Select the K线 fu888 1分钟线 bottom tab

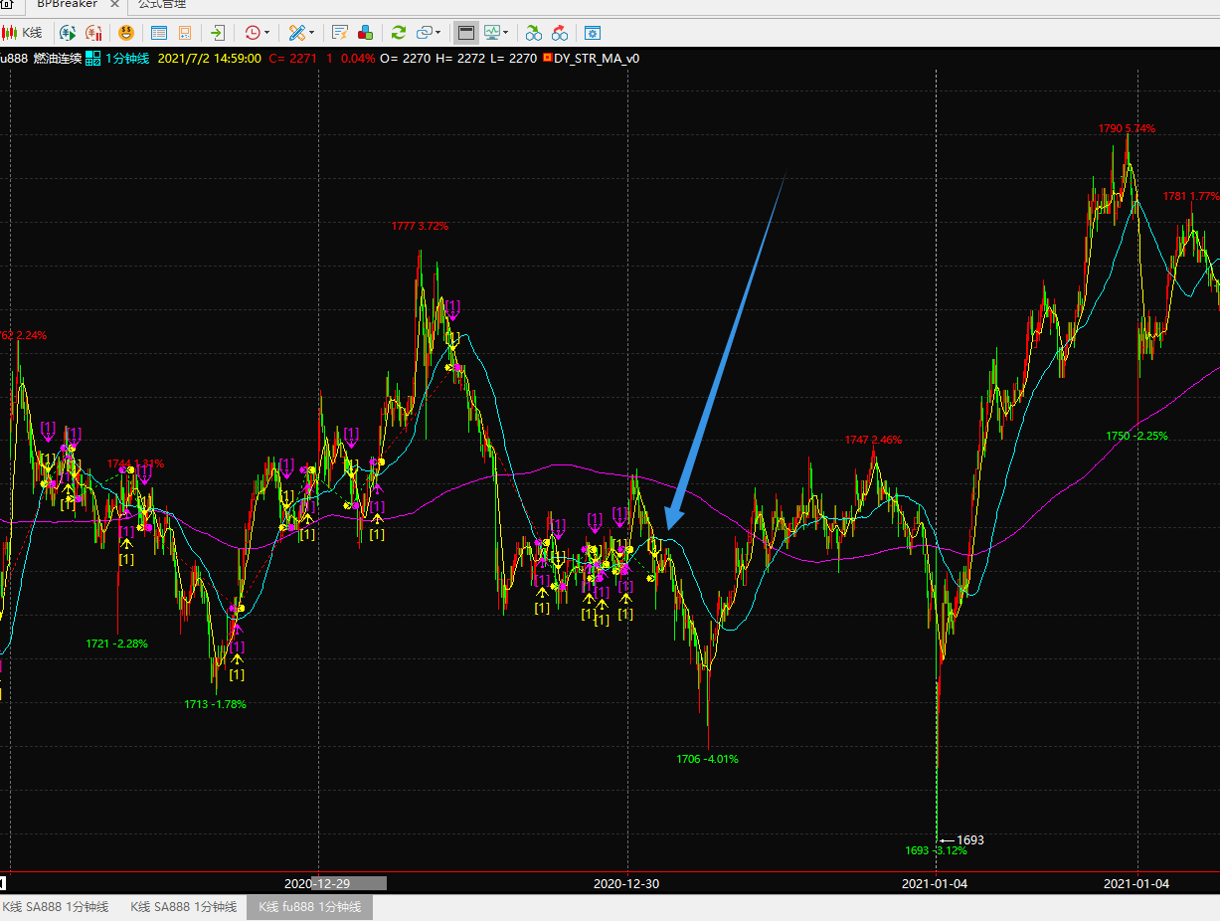pyautogui.click(x=309, y=907)
